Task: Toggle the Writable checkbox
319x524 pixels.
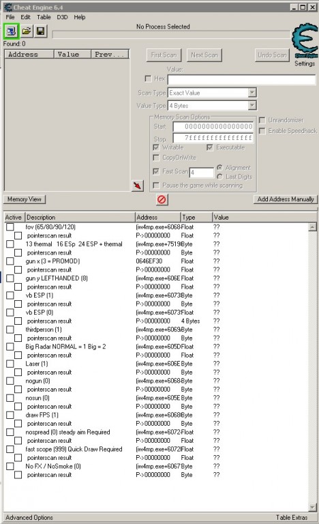Action: 156,147
